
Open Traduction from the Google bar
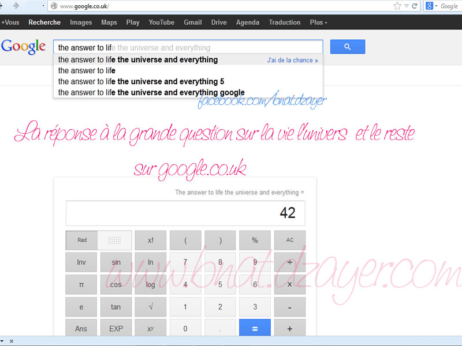point(285,22)
